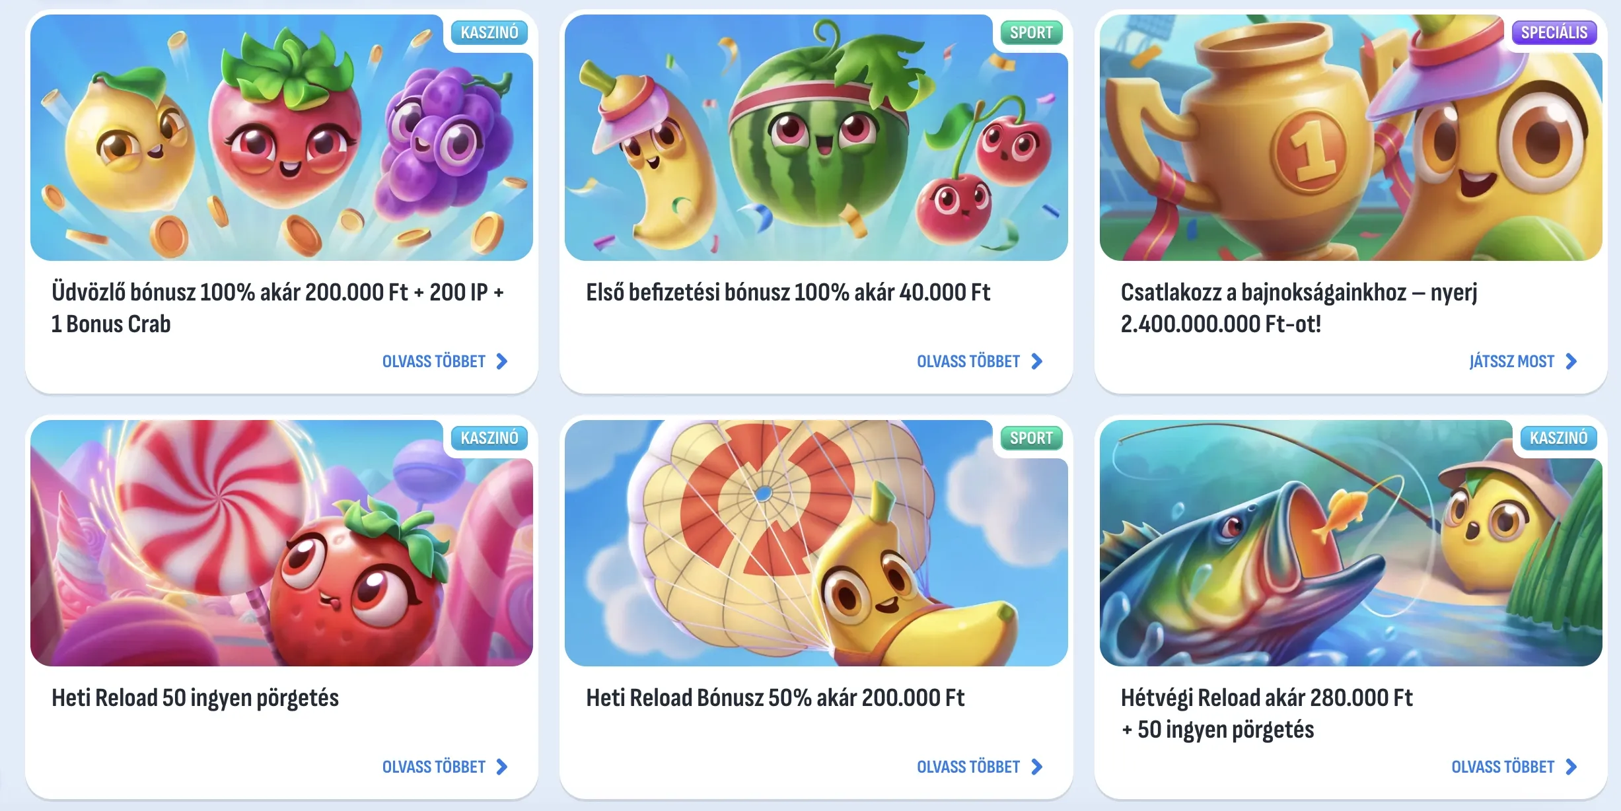This screenshot has height=811, width=1621.
Task: Open OLVASS TÖBBET for Első befizetési bónusz
Action: (968, 361)
